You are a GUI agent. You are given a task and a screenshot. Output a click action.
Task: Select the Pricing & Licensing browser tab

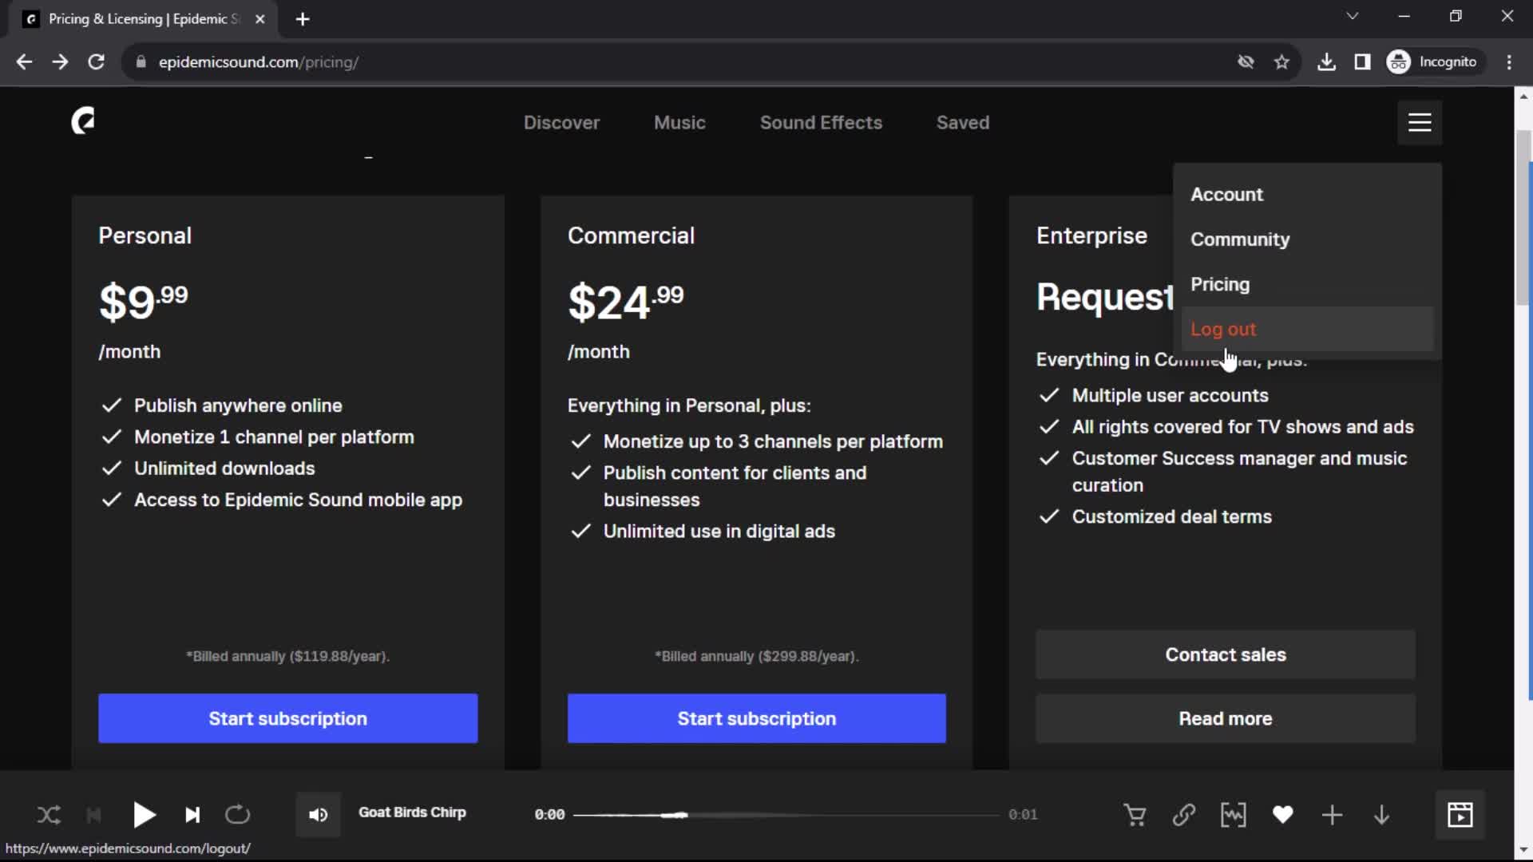coord(144,19)
